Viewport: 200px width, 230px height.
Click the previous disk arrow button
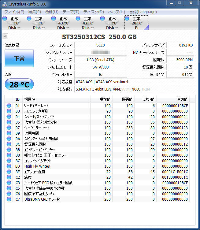pos(6,36)
